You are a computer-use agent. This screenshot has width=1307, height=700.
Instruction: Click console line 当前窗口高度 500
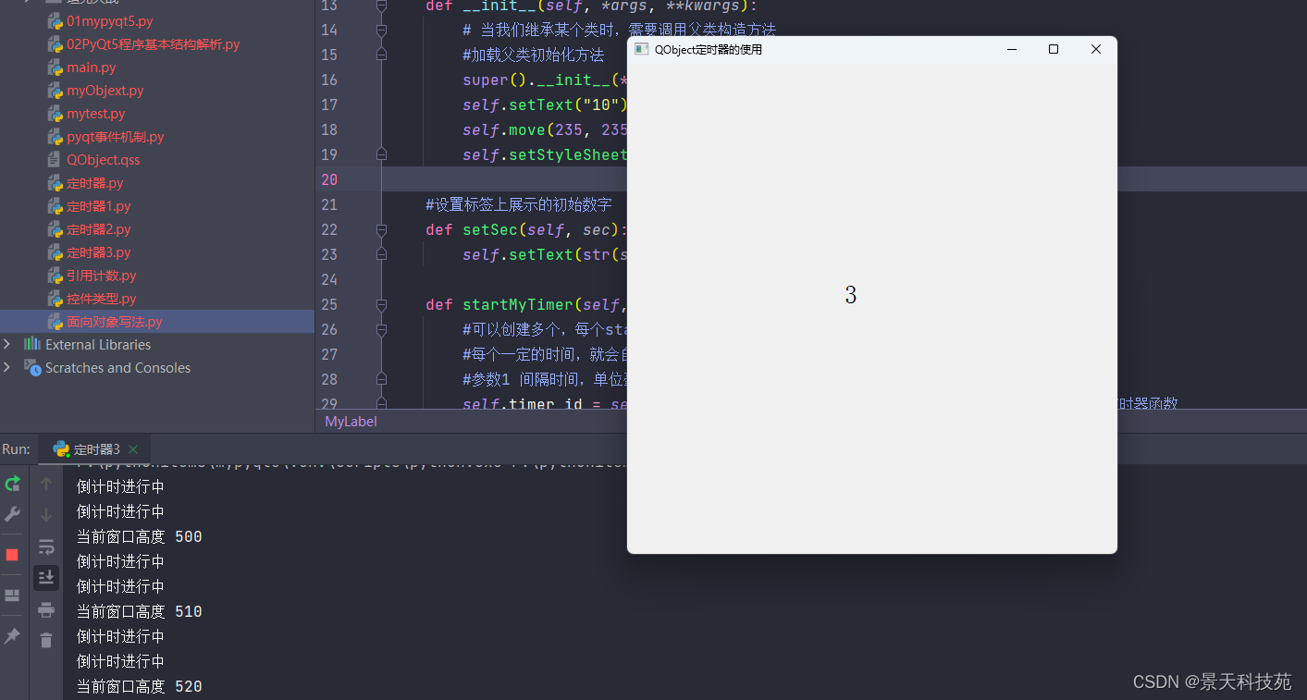click(x=139, y=536)
